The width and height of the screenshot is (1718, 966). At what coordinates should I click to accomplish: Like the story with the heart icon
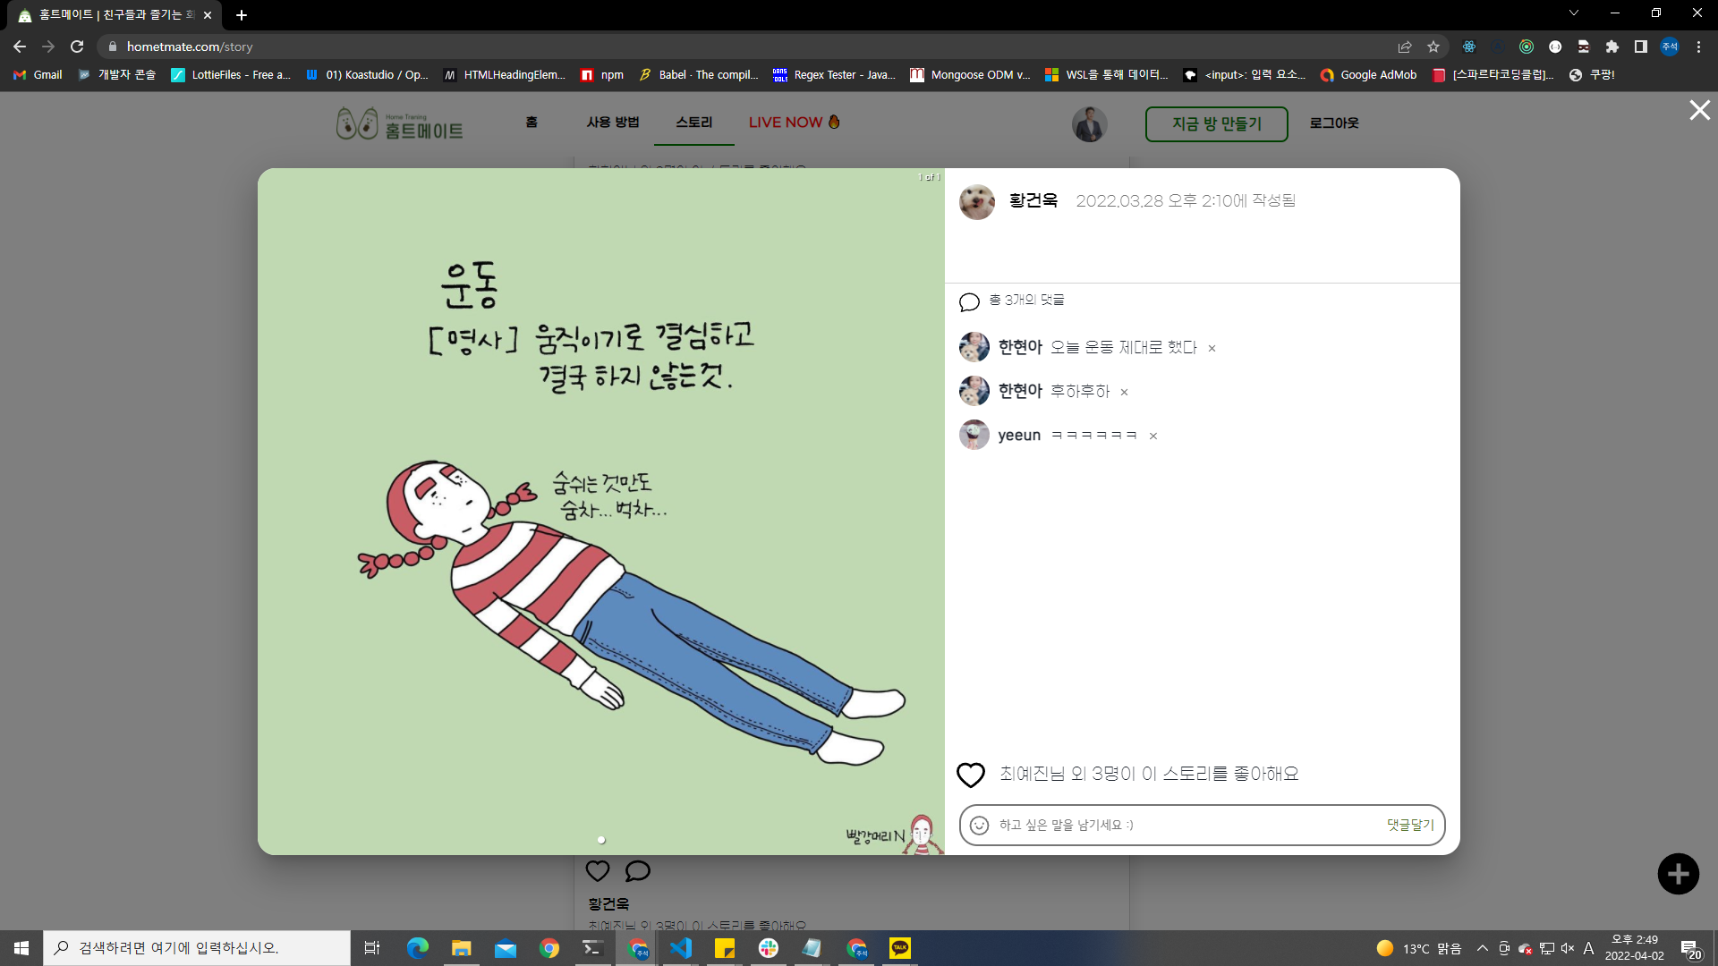[x=970, y=775]
